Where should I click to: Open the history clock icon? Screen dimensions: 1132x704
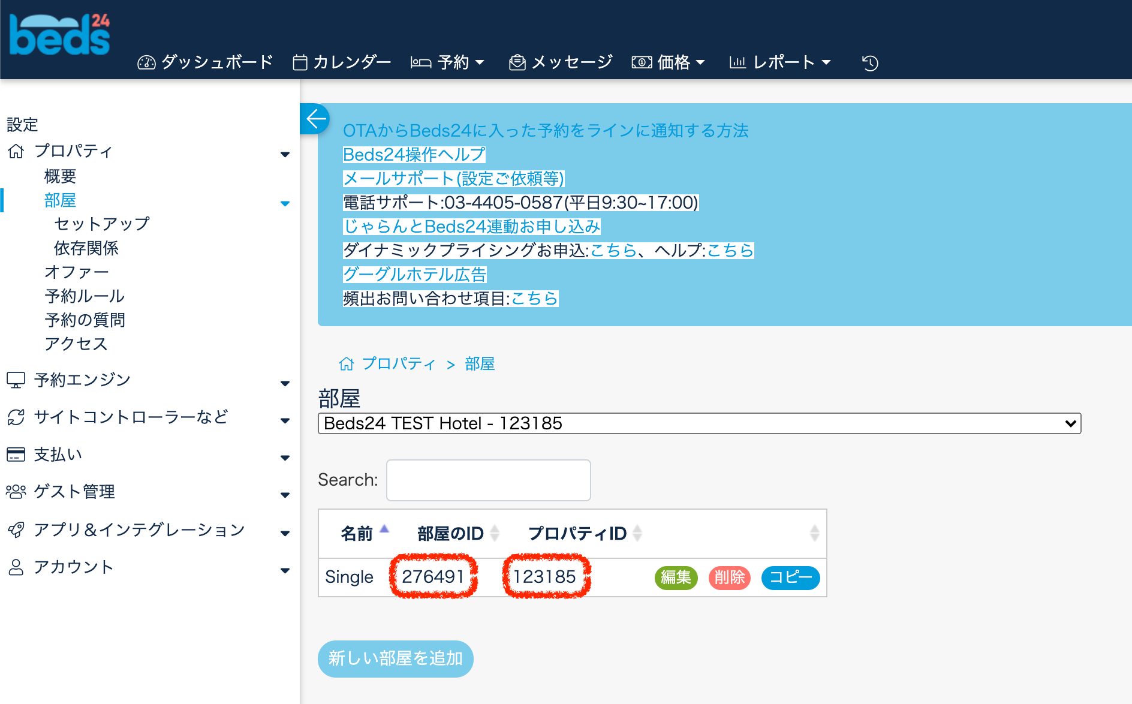coord(869,62)
